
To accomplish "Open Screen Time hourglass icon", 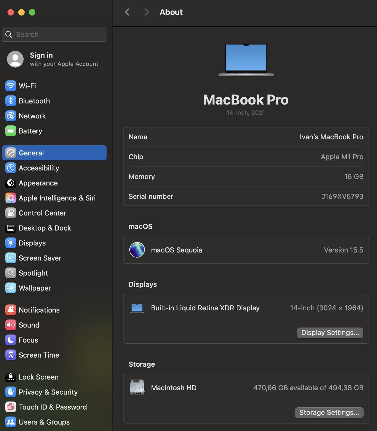I will click(x=11, y=355).
